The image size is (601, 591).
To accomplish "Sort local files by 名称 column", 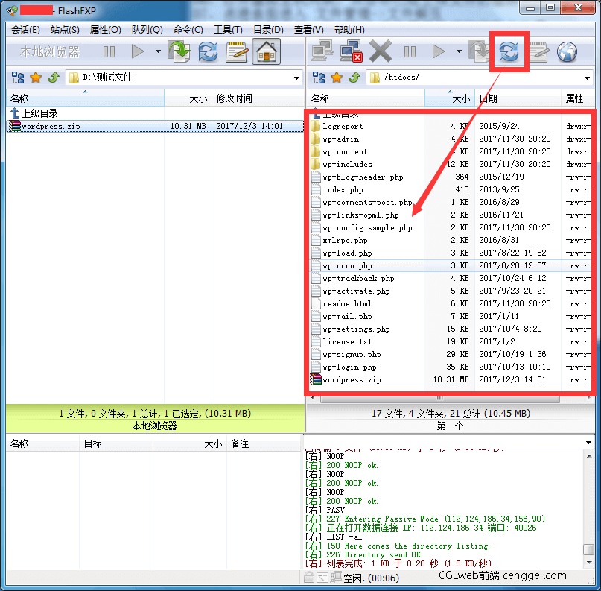I will tap(85, 98).
